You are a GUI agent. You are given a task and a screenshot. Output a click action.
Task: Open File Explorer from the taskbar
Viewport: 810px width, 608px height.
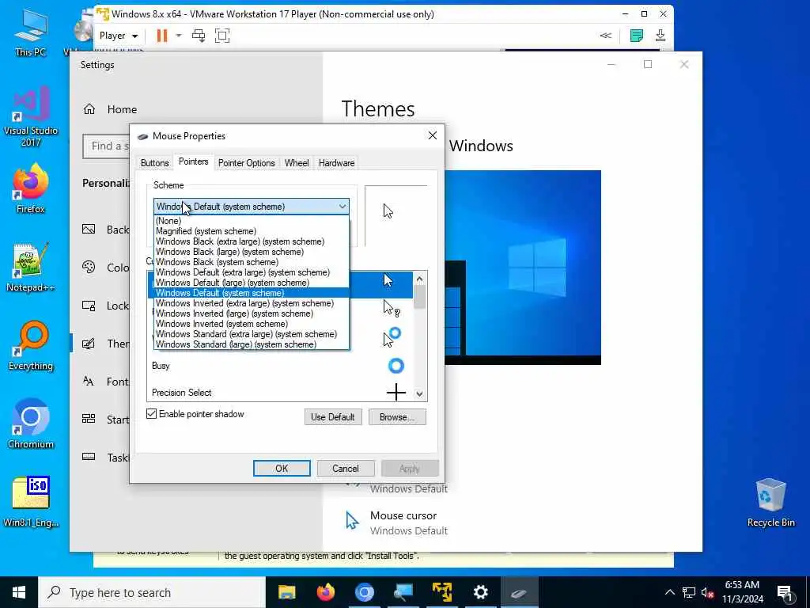[286, 592]
